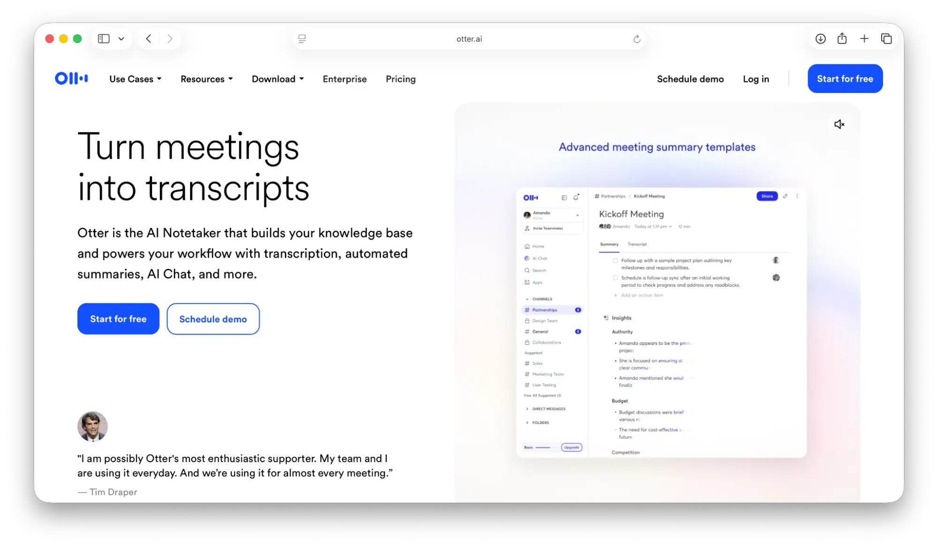Go to the Pricing page
The width and height of the screenshot is (938, 548).
(x=400, y=79)
